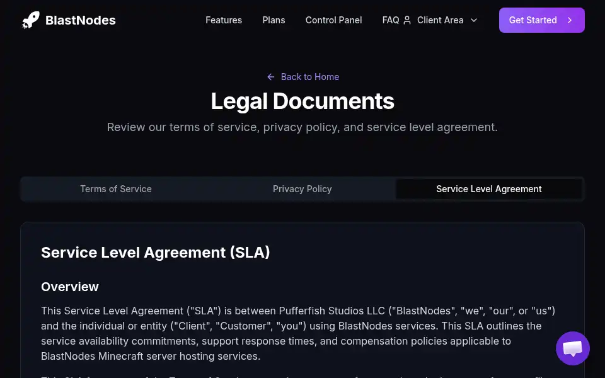Click the Service Level Agreement (SLA) heading

[x=156, y=253]
